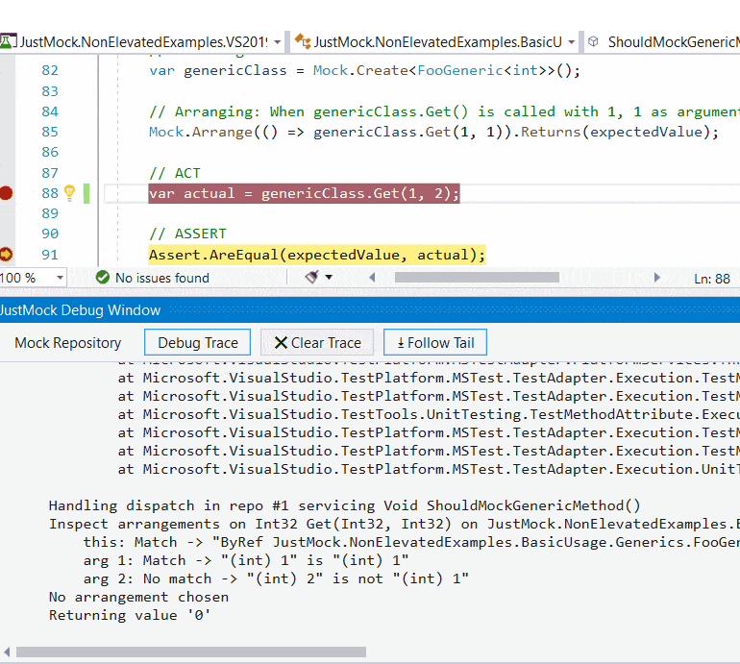The height and width of the screenshot is (664, 740).
Task: Click the BasicUsage class icon in navigation bar
Action: 303,41
